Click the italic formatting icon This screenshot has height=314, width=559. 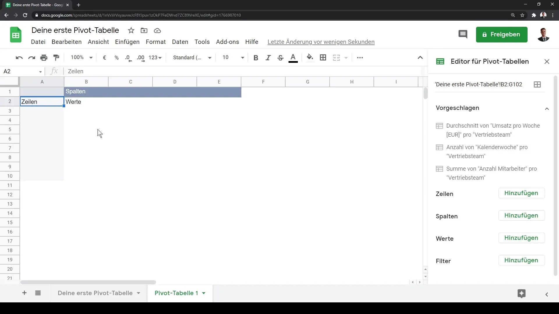[x=268, y=58]
